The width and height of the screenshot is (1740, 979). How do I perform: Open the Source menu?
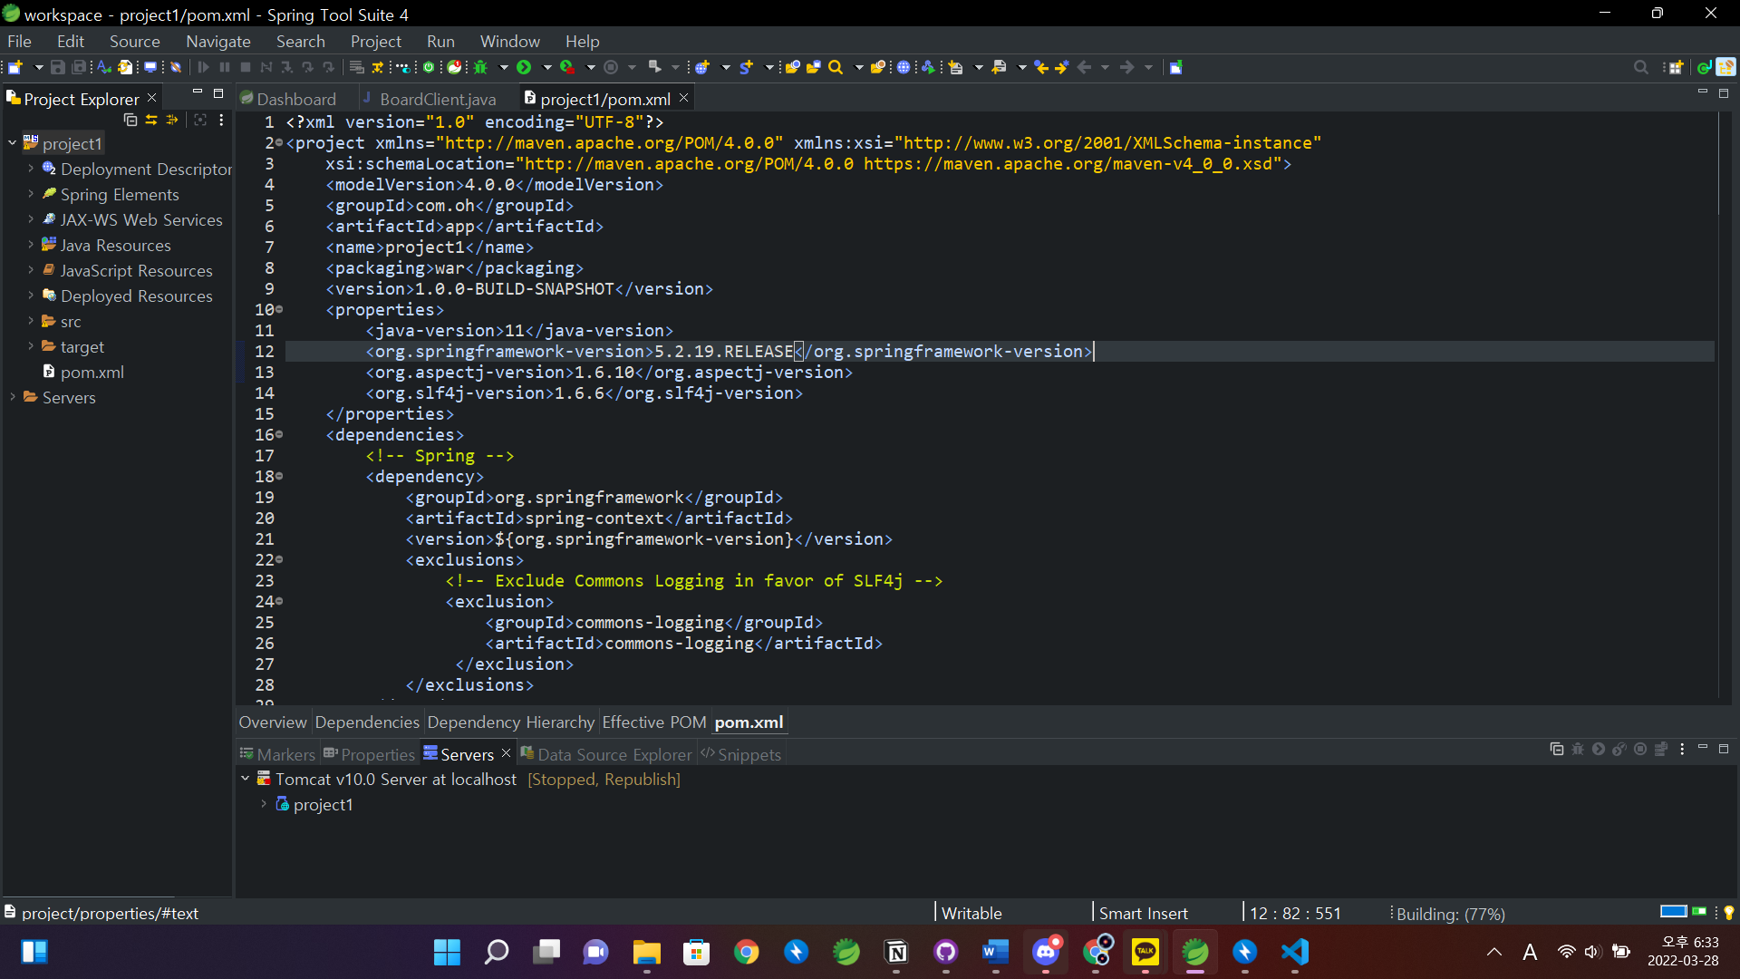(x=134, y=42)
